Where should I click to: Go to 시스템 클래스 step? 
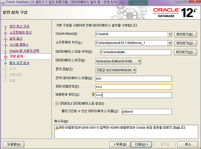(x=19, y=45)
